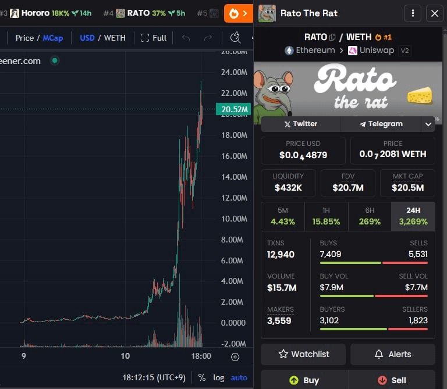The height and width of the screenshot is (389, 447).
Task: Click the 18:00 time axis label
Action: (x=201, y=356)
